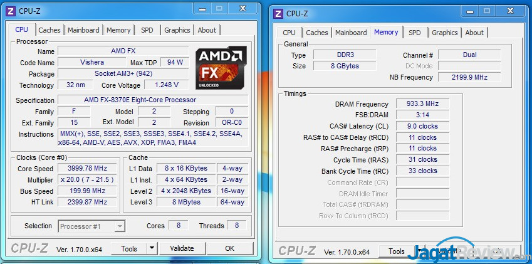Open the About tab in left window
Image resolution: width=532 pixels, height=264 pixels.
click(x=207, y=30)
